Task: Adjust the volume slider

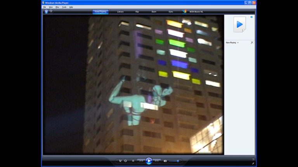Action: coord(175,161)
